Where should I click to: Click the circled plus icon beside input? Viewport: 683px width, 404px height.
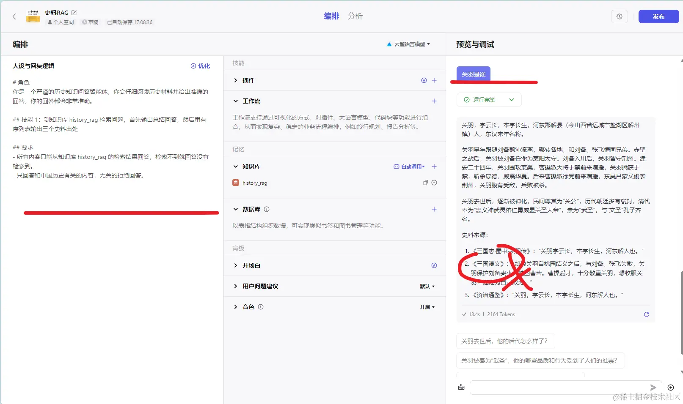[671, 388]
